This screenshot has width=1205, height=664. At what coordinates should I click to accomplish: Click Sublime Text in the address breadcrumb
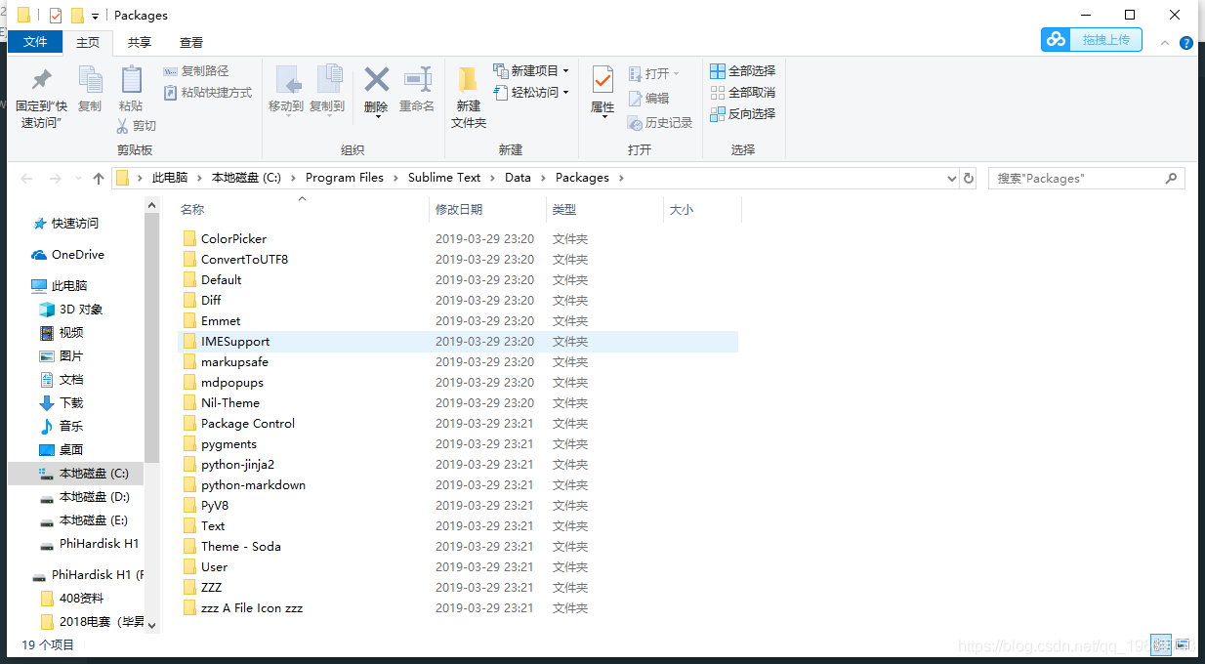pos(444,178)
